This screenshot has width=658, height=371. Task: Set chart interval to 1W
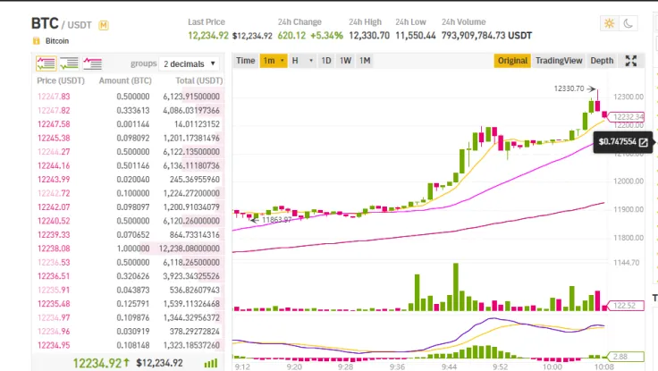(x=345, y=61)
